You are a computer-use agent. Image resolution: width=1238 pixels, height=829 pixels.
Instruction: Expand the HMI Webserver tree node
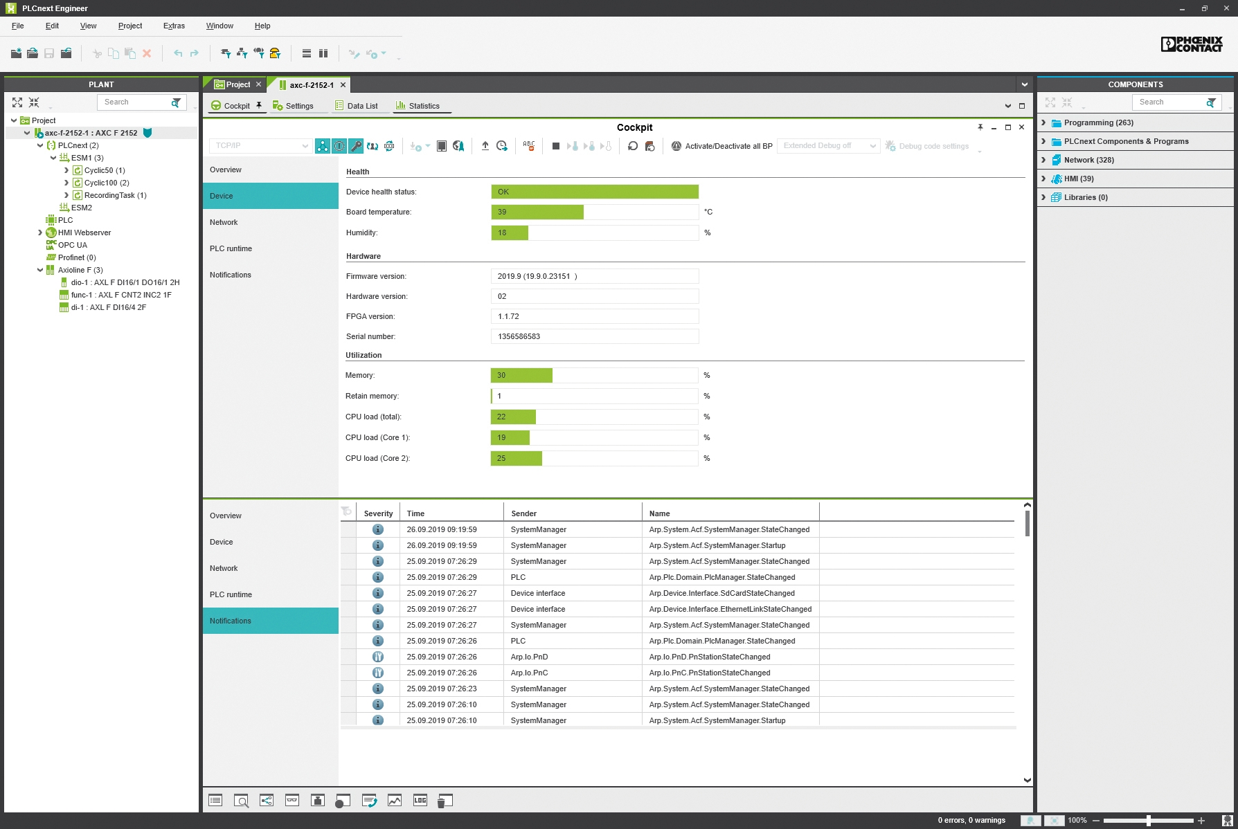(x=40, y=233)
